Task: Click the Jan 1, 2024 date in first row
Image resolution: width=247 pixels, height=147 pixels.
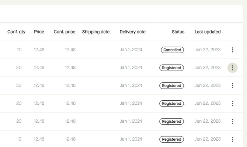Action: point(131,50)
